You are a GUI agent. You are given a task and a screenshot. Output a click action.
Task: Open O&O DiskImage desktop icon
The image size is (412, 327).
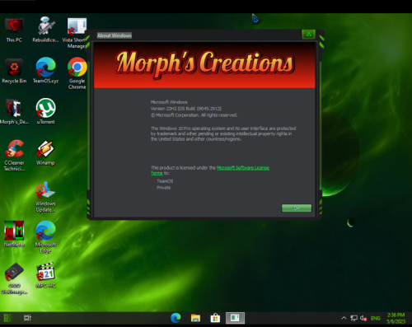(x=14, y=278)
